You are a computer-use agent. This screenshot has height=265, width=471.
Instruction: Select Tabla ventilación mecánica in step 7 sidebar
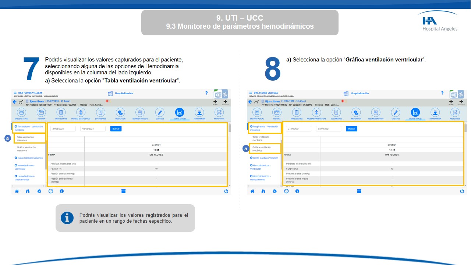(x=29, y=138)
